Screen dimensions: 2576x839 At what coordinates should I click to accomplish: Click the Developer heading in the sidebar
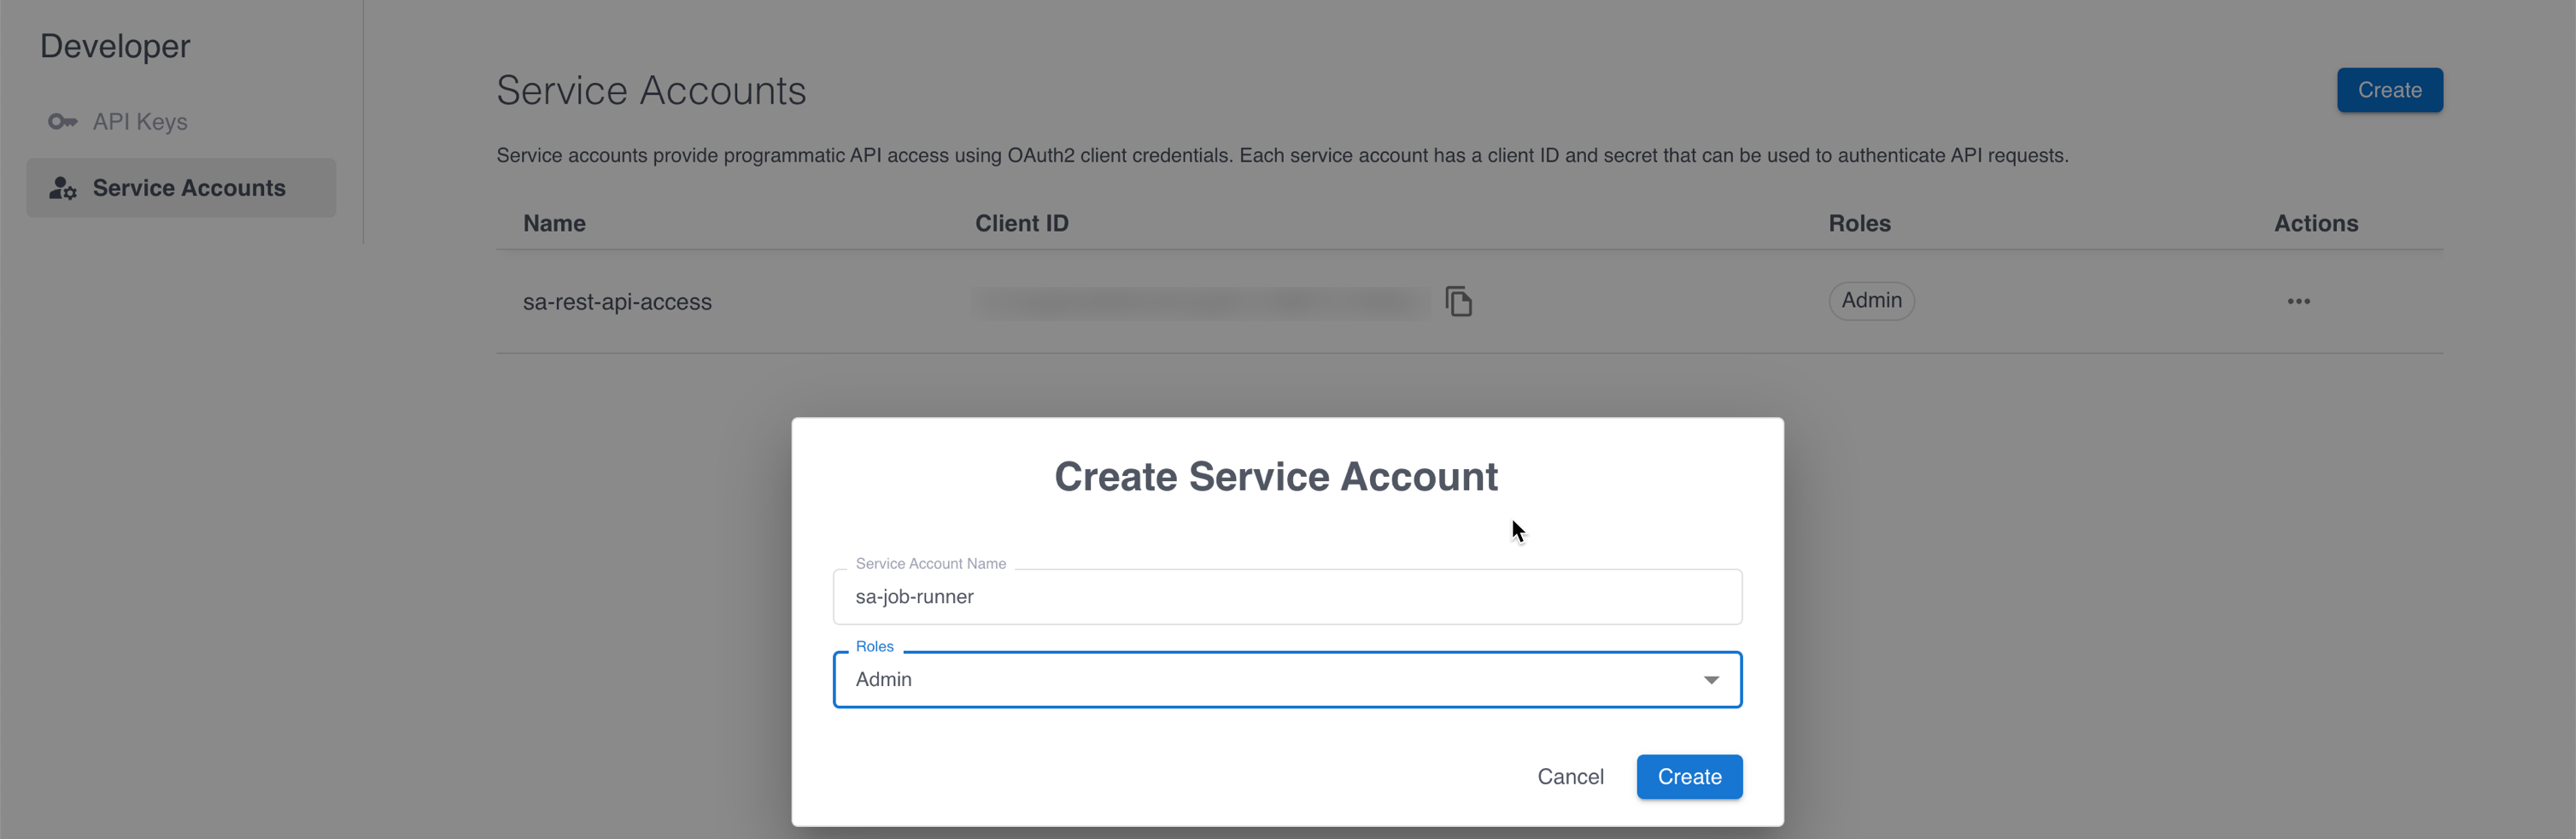[x=115, y=45]
